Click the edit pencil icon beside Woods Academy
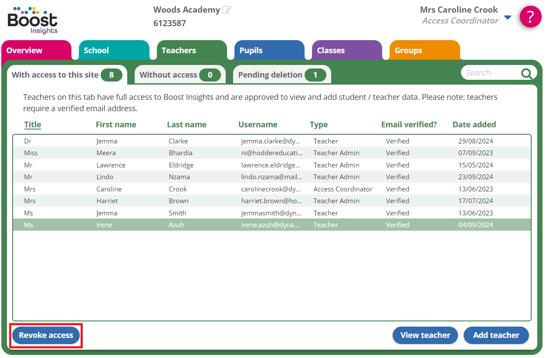The image size is (546, 358). [x=227, y=10]
